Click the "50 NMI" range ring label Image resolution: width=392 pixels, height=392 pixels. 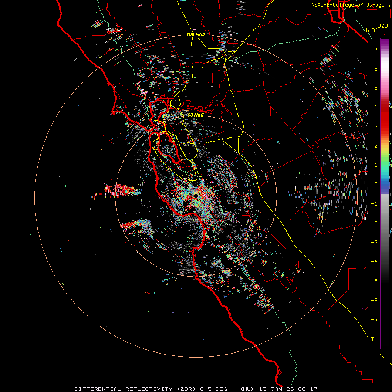coord(196,115)
